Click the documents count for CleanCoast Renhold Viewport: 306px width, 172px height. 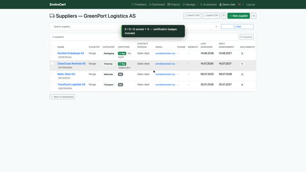click(242, 64)
